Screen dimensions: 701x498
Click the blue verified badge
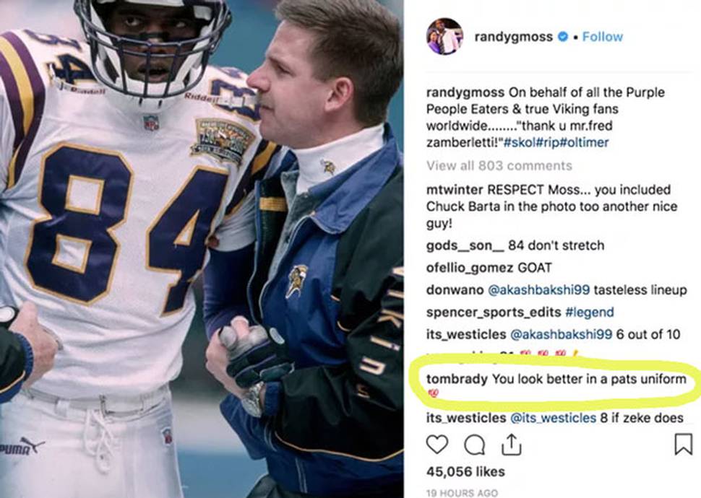coord(563,37)
